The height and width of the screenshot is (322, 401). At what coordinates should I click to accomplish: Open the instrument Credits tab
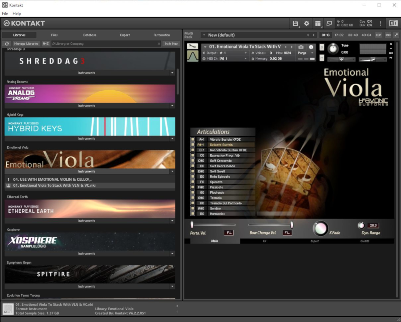[x=365, y=241]
